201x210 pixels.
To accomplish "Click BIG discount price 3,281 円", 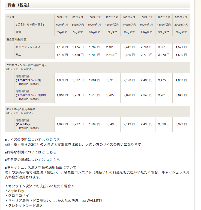I will click(164, 95).
